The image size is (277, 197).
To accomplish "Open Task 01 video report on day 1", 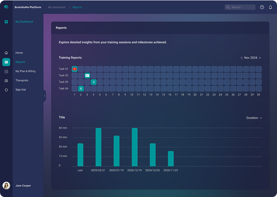I will click(75, 69).
